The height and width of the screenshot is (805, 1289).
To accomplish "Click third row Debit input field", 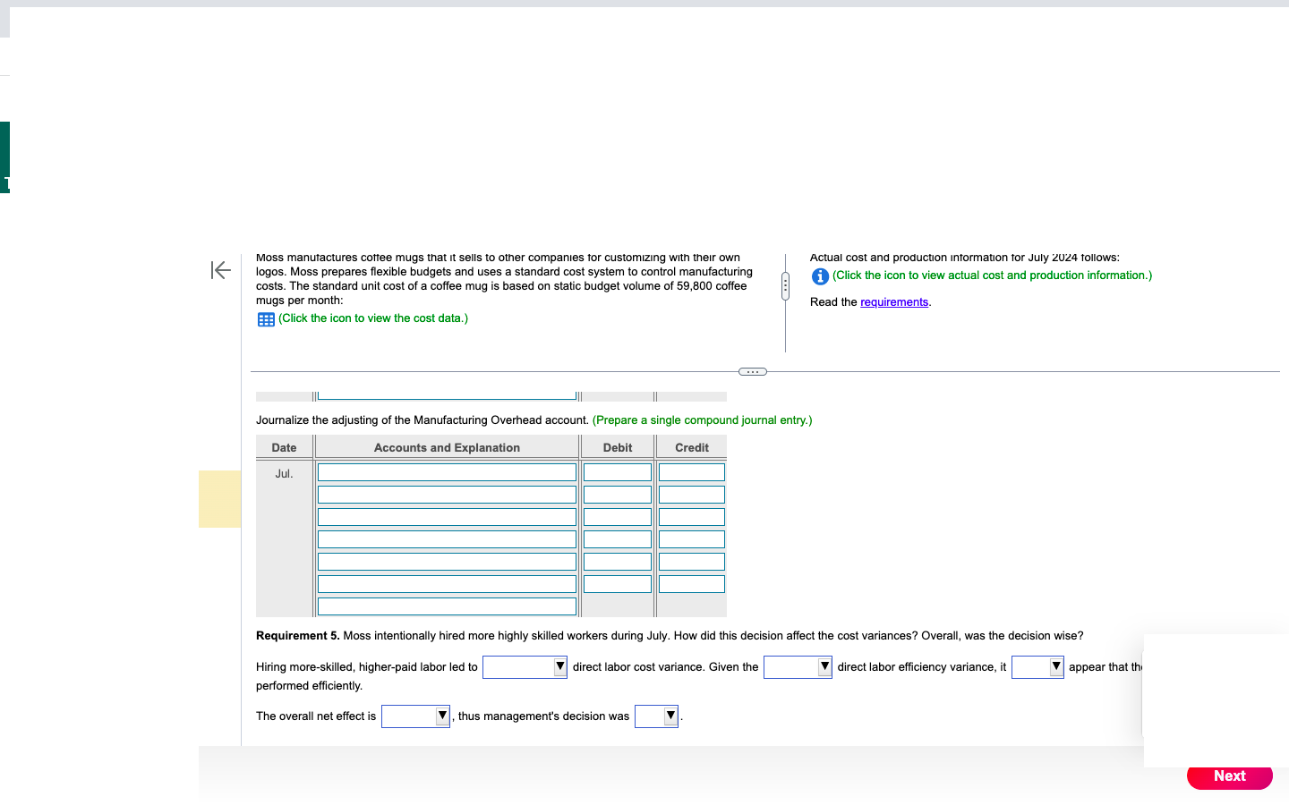I will [x=618, y=517].
